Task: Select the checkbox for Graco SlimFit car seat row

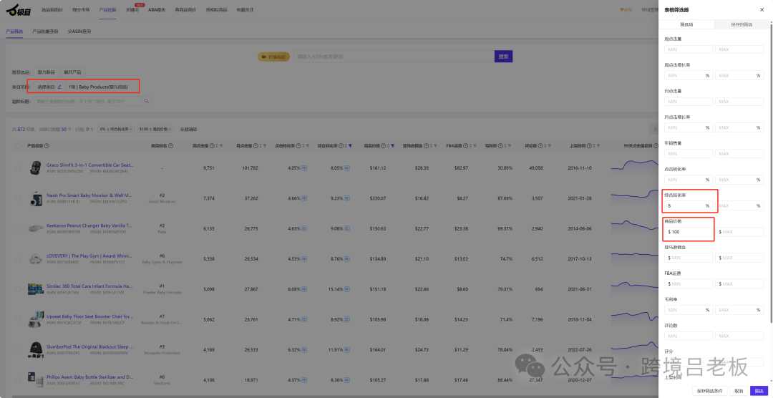Action: [x=18, y=168]
